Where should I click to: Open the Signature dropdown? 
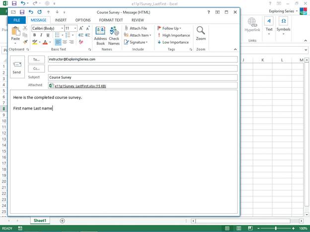click(x=136, y=42)
